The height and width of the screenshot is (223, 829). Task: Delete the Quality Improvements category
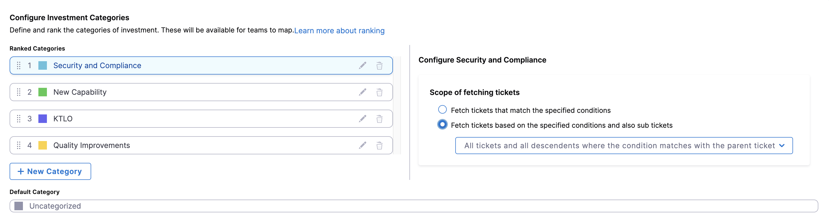click(x=379, y=146)
